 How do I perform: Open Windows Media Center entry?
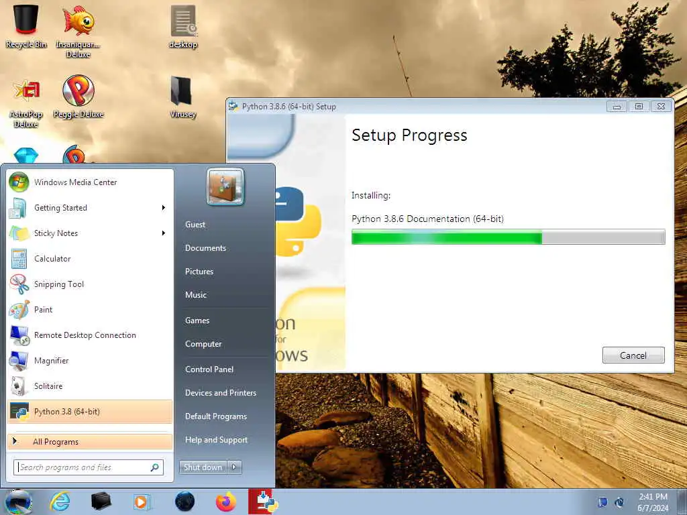(90, 182)
